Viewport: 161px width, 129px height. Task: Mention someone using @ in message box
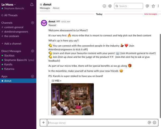pyautogui.click(x=149, y=123)
